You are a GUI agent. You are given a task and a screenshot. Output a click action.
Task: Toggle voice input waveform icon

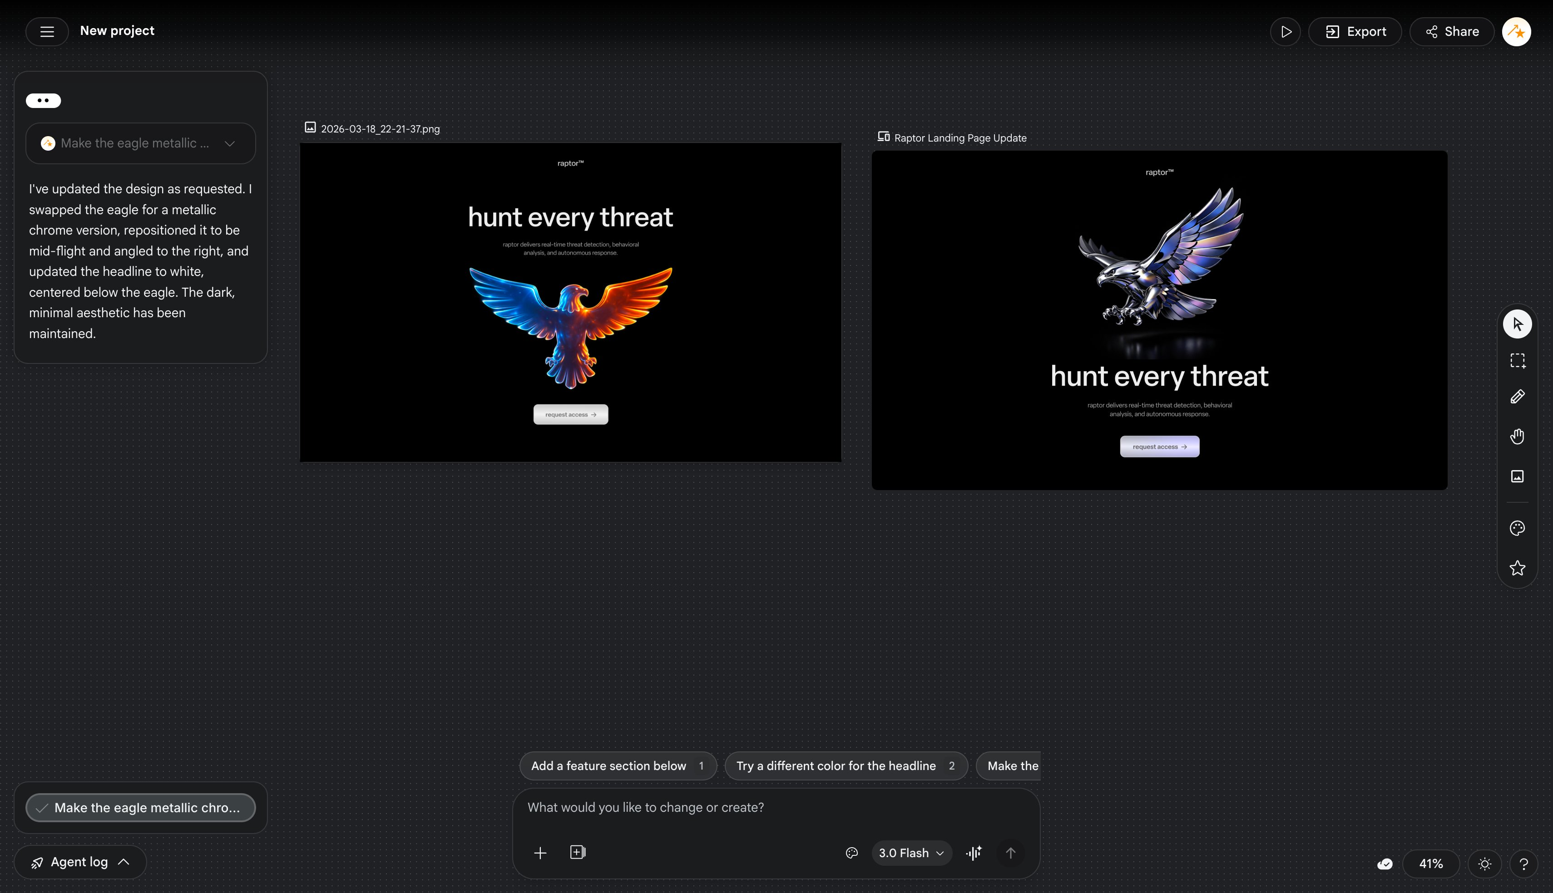tap(974, 853)
